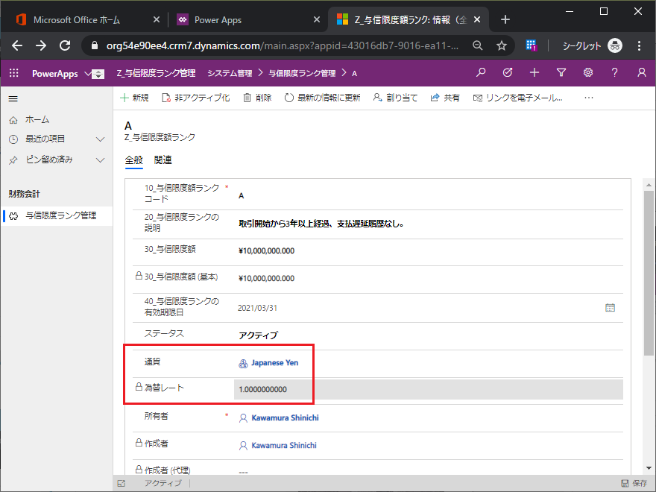Close the Power Apps browser tab
This screenshot has width=656, height=492.
coord(317,19)
